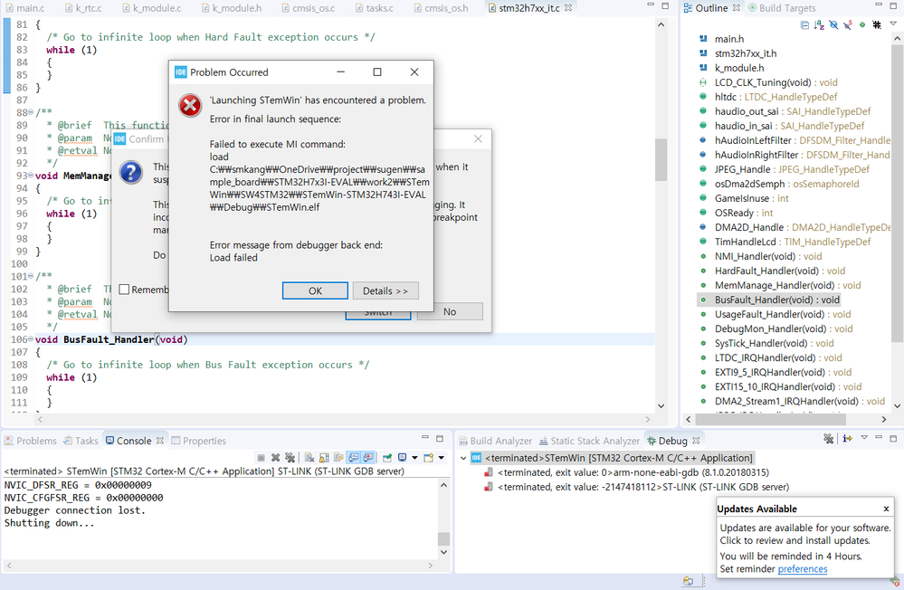Click Collapse All icon in Outline toolbar
Screen dimensions: 904x590
click(804, 24)
